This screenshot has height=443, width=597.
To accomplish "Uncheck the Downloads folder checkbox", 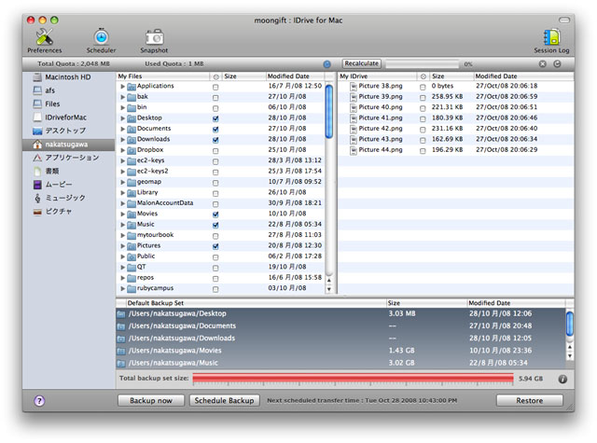I will pos(215,140).
